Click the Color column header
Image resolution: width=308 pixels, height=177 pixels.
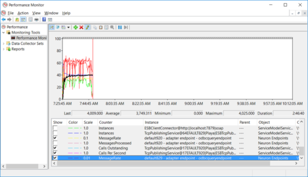pyautogui.click(x=75, y=122)
